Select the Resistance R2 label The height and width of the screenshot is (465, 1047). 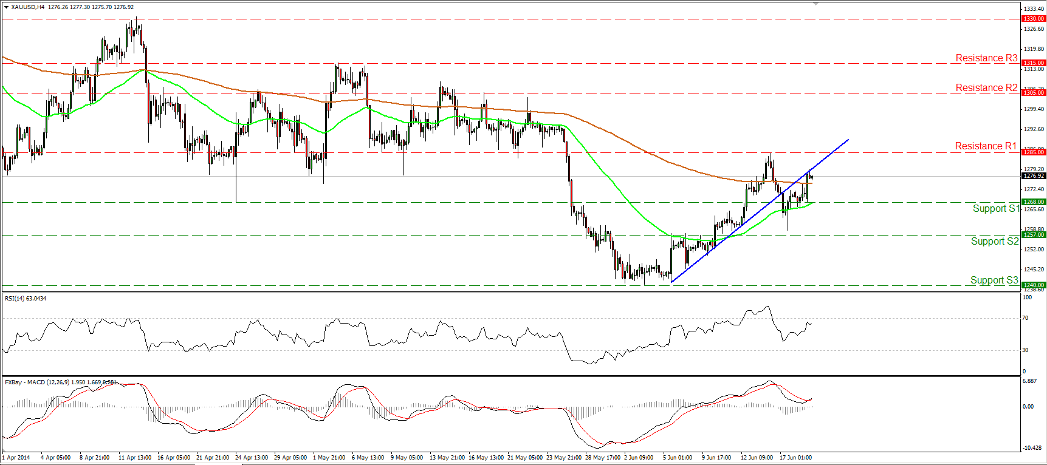click(986, 87)
